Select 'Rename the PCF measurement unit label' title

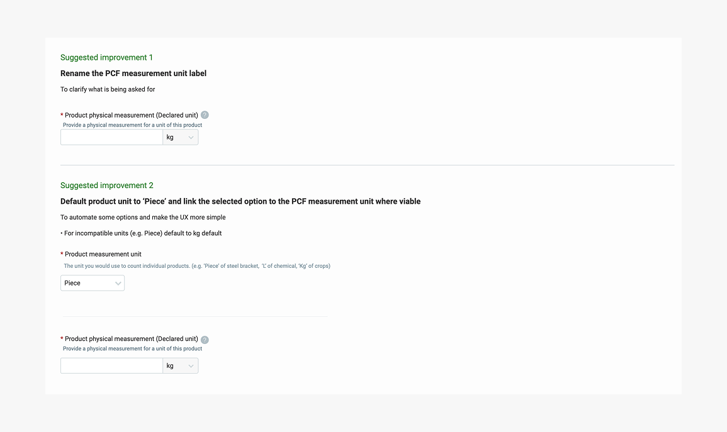click(133, 73)
